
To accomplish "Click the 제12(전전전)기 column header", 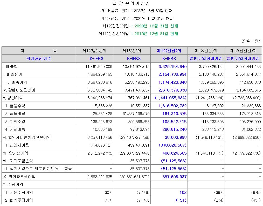I will [243, 51].
